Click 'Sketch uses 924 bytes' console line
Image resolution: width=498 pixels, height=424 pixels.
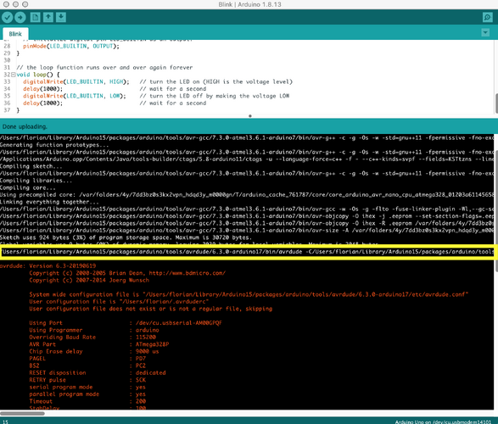pyautogui.click(x=126, y=237)
